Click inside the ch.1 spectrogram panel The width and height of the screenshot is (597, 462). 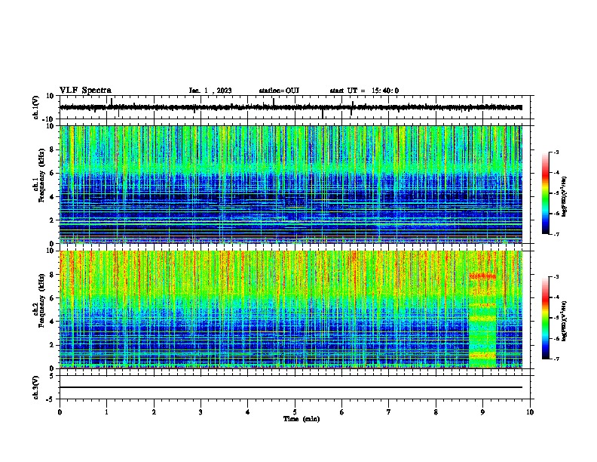click(x=291, y=184)
